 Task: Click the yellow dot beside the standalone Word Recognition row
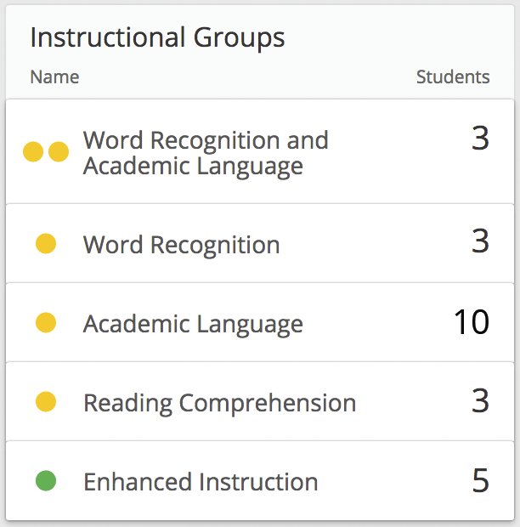pos(46,245)
